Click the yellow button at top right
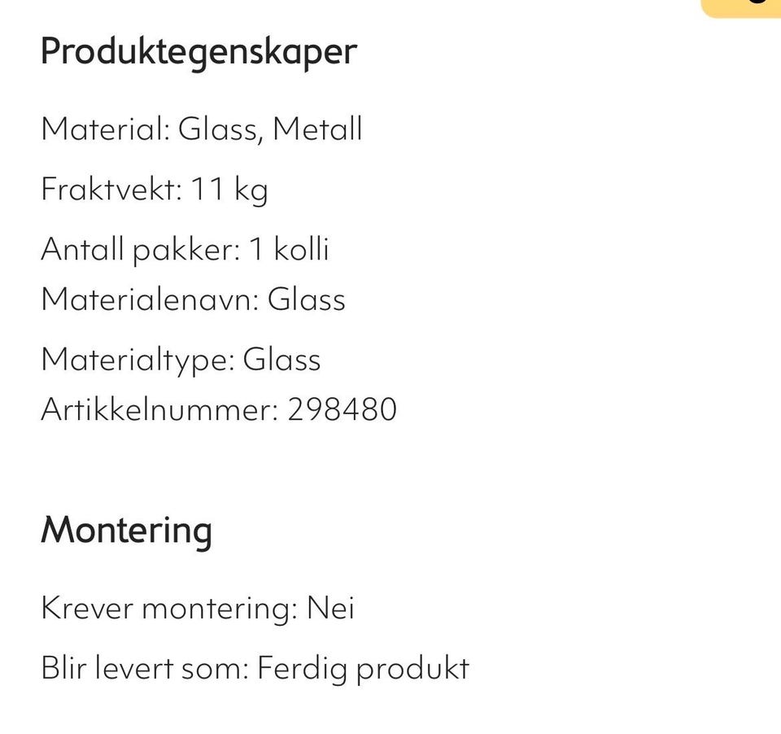Viewport: 781px width, 734px height. pos(742,7)
